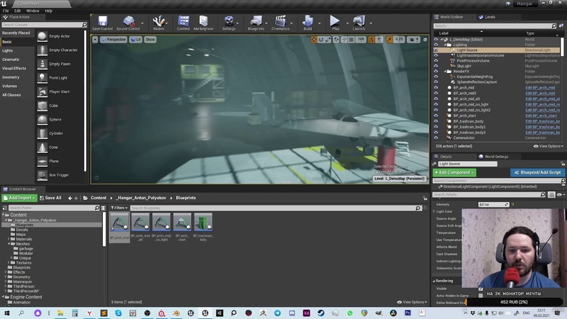567x319 pixels.
Task: Open the Blueprints toolbar icon
Action: coord(256,23)
